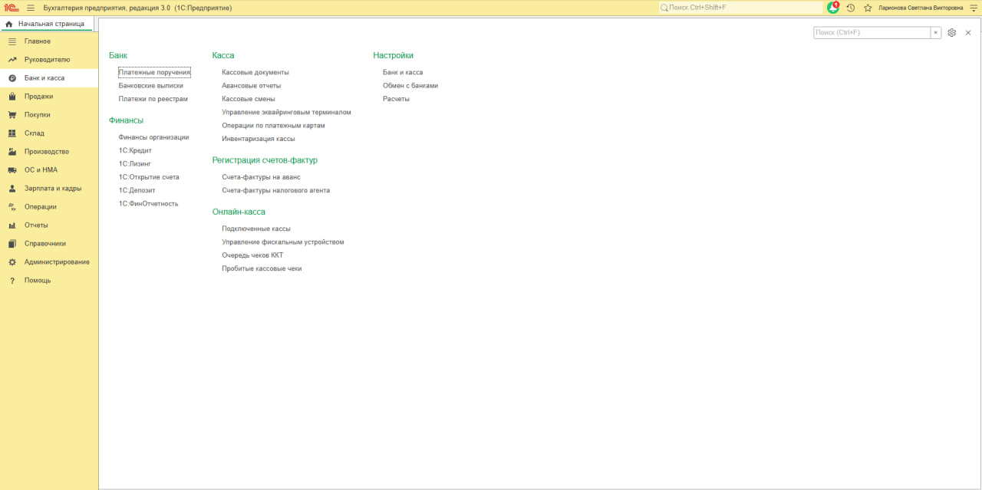
Task: Open the history clock icon
Action: point(851,8)
